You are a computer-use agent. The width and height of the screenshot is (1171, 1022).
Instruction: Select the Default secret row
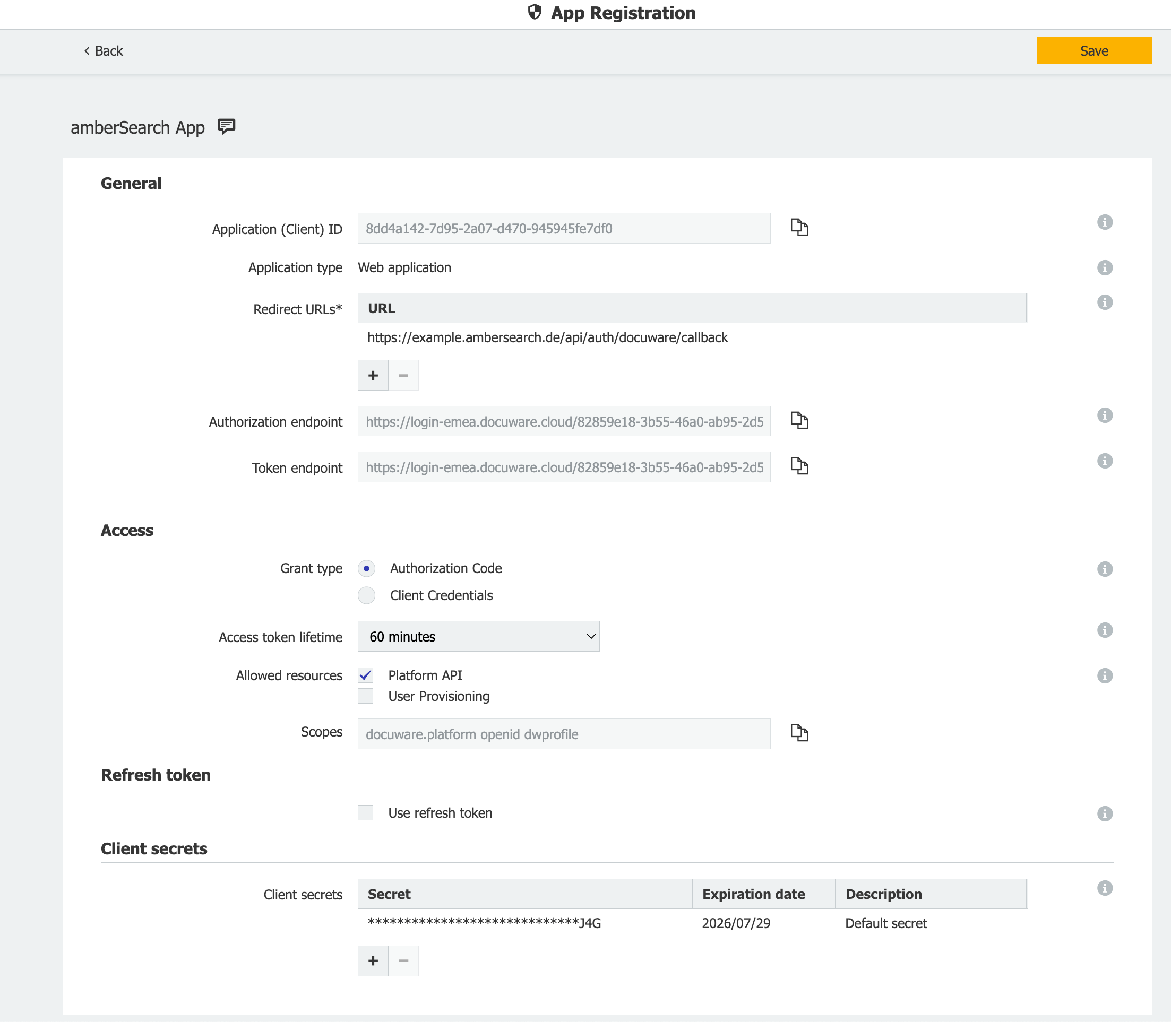[692, 923]
